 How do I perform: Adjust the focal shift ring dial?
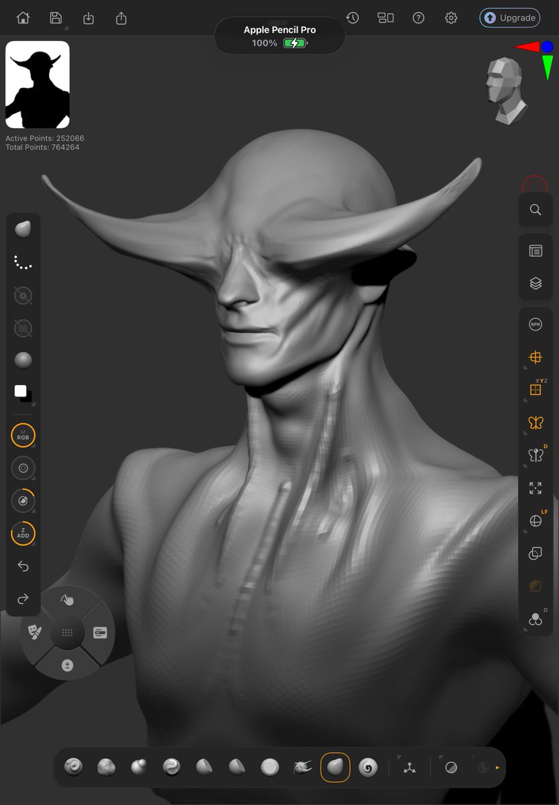23,468
